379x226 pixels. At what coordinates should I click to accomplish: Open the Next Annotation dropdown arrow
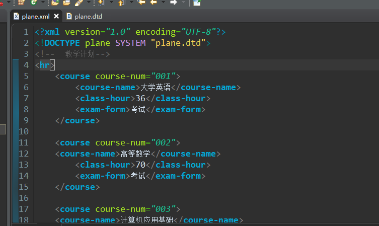(x=111, y=2)
